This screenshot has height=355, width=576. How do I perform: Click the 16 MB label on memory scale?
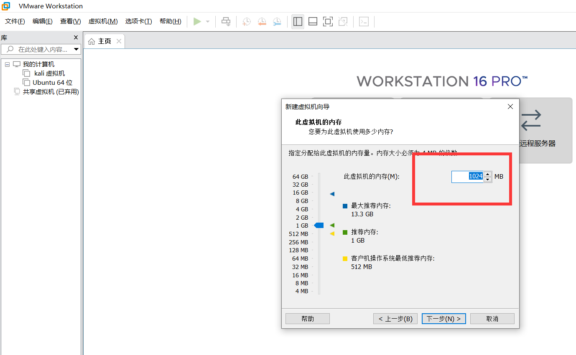(300, 275)
